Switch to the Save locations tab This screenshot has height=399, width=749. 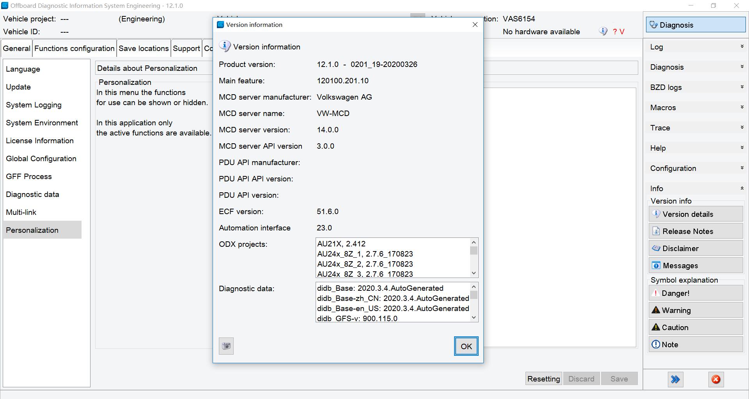coord(144,48)
